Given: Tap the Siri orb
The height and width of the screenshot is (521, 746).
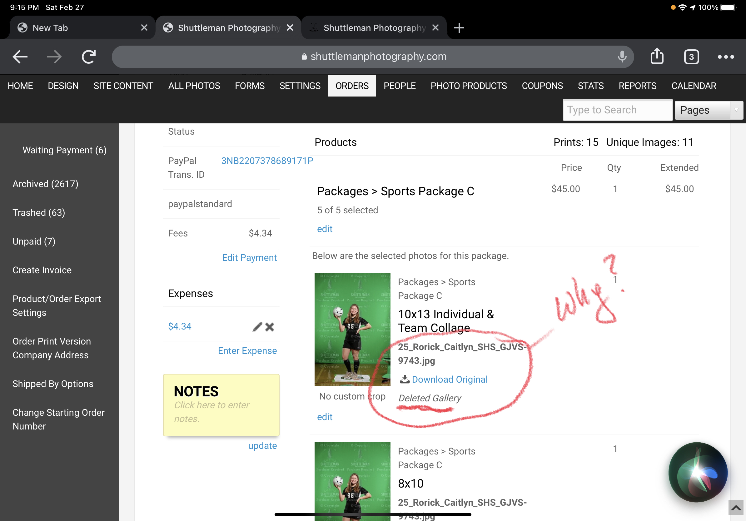Looking at the screenshot, I should pos(698,472).
